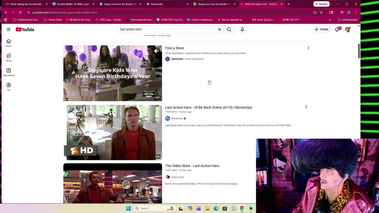Open the DVD Cases - Duode... bookmark
Image resolution: width=379 pixels, height=213 pixels.
pos(109,20)
